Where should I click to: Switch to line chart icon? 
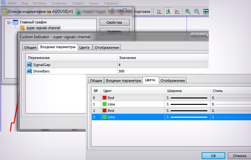[177, 12]
